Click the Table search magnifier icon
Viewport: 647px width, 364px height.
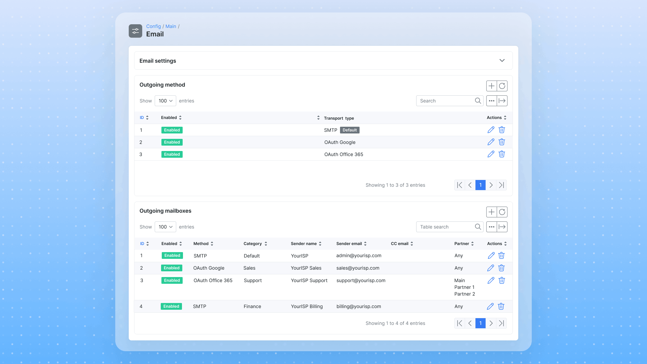pos(478,227)
